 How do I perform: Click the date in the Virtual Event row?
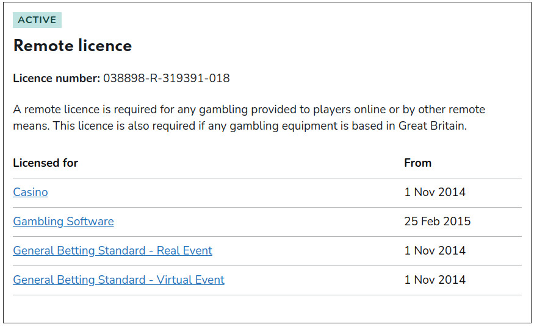pyautogui.click(x=435, y=280)
